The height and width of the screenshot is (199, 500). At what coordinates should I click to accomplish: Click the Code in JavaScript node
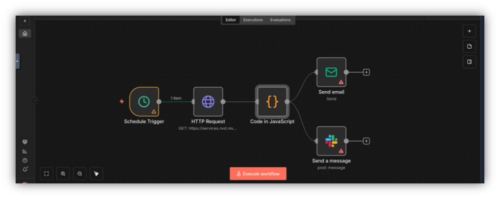pos(272,101)
